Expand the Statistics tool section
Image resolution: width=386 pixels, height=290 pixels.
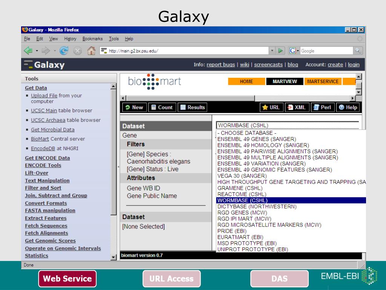(x=37, y=256)
